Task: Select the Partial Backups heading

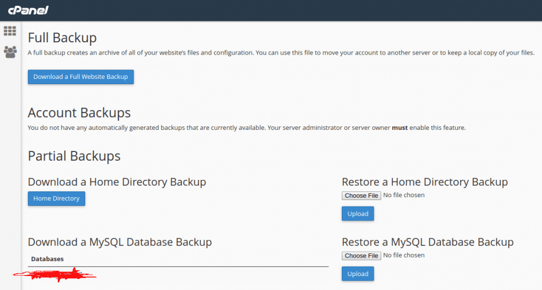Action: tap(74, 156)
